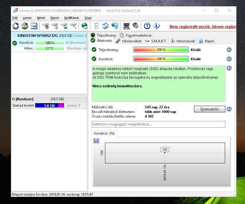Screen dimensions: 245x204
Task: Click the Szabad terület 5,8 GB bar
Action: (50, 105)
